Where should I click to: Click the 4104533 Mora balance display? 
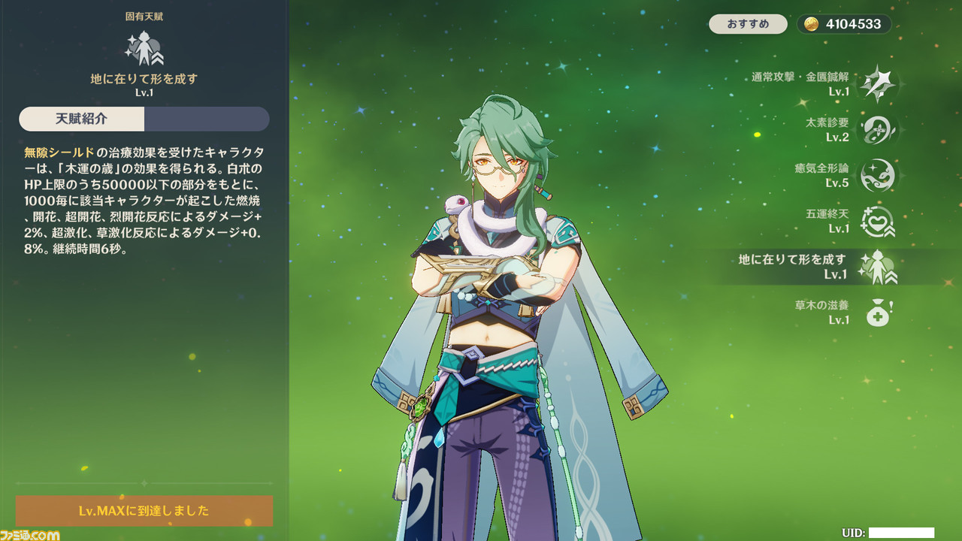point(844,24)
